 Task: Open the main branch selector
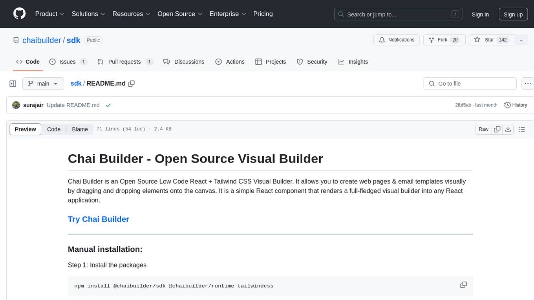tap(43, 84)
